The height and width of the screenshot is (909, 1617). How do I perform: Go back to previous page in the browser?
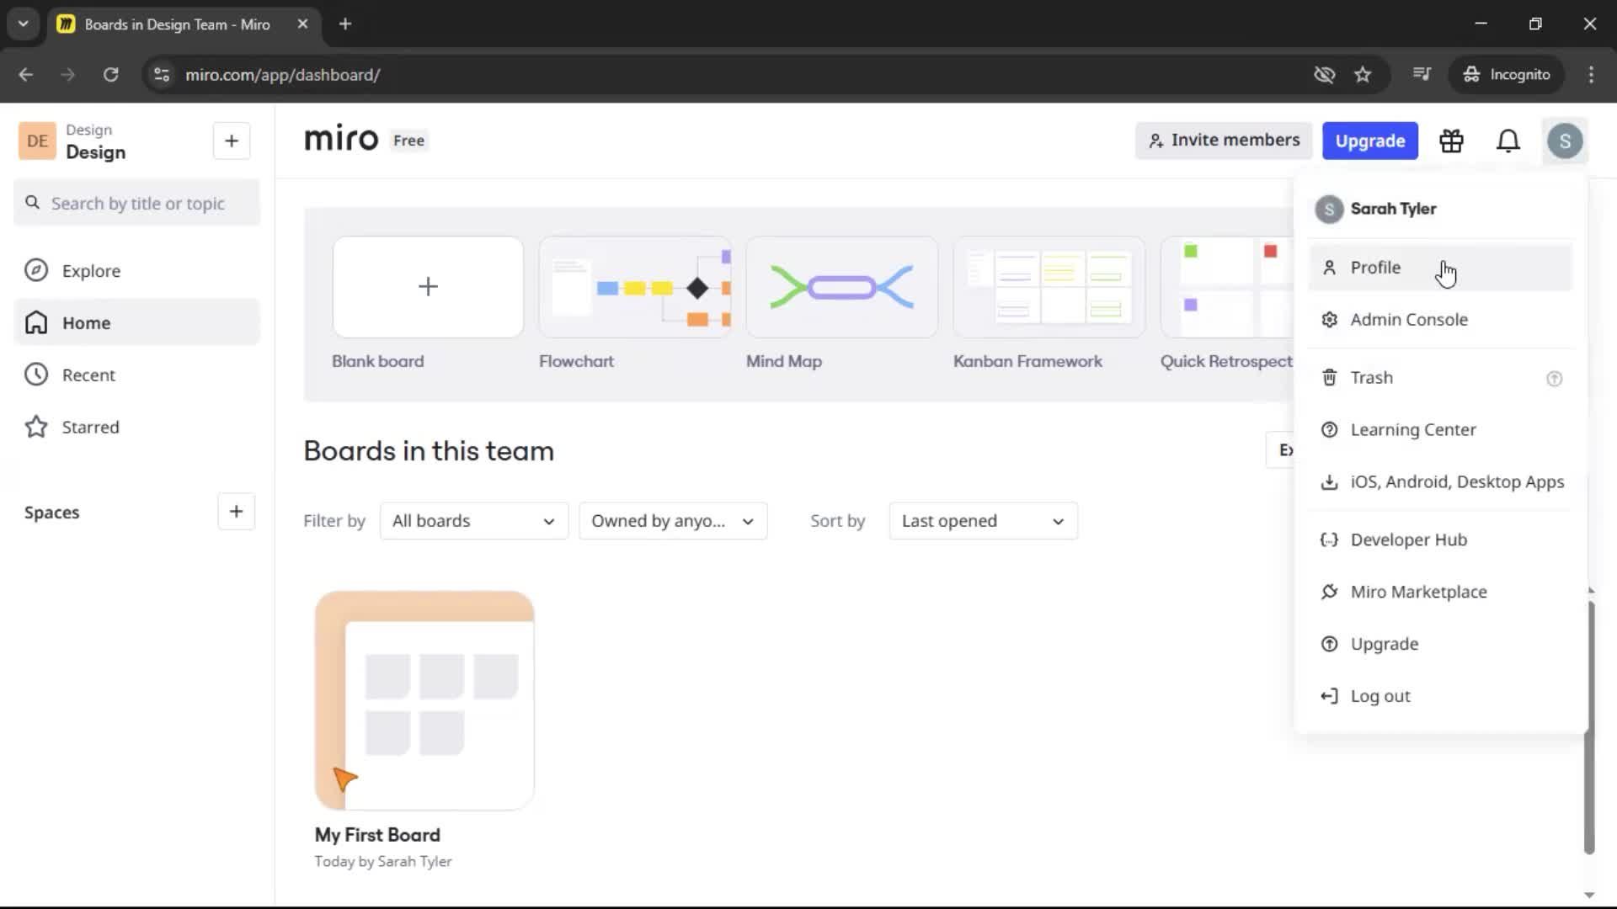pyautogui.click(x=26, y=74)
